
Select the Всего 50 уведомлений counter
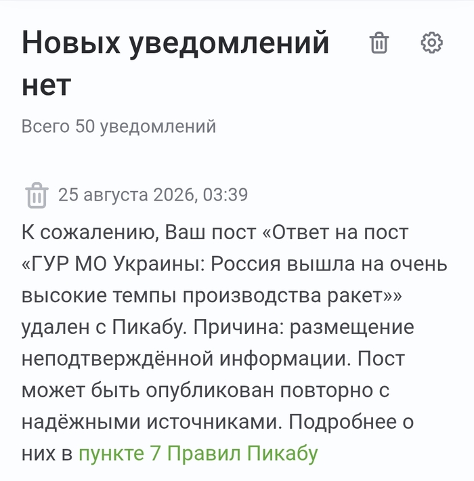pyautogui.click(x=118, y=127)
